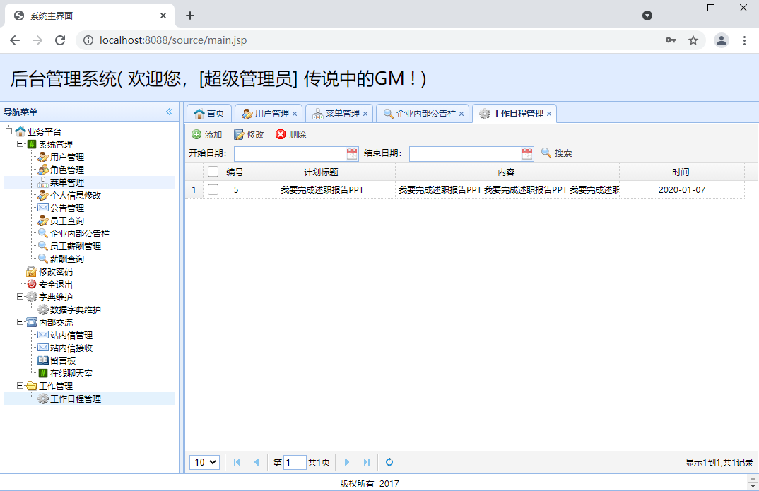Image resolution: width=759 pixels, height=491 pixels.
Task: Open the end date calendar picker
Action: (x=527, y=153)
